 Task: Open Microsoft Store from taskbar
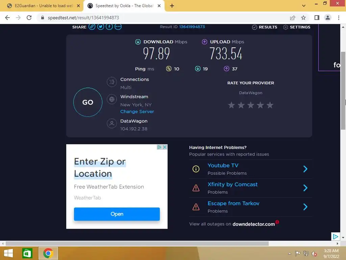pyautogui.click(x=27, y=253)
